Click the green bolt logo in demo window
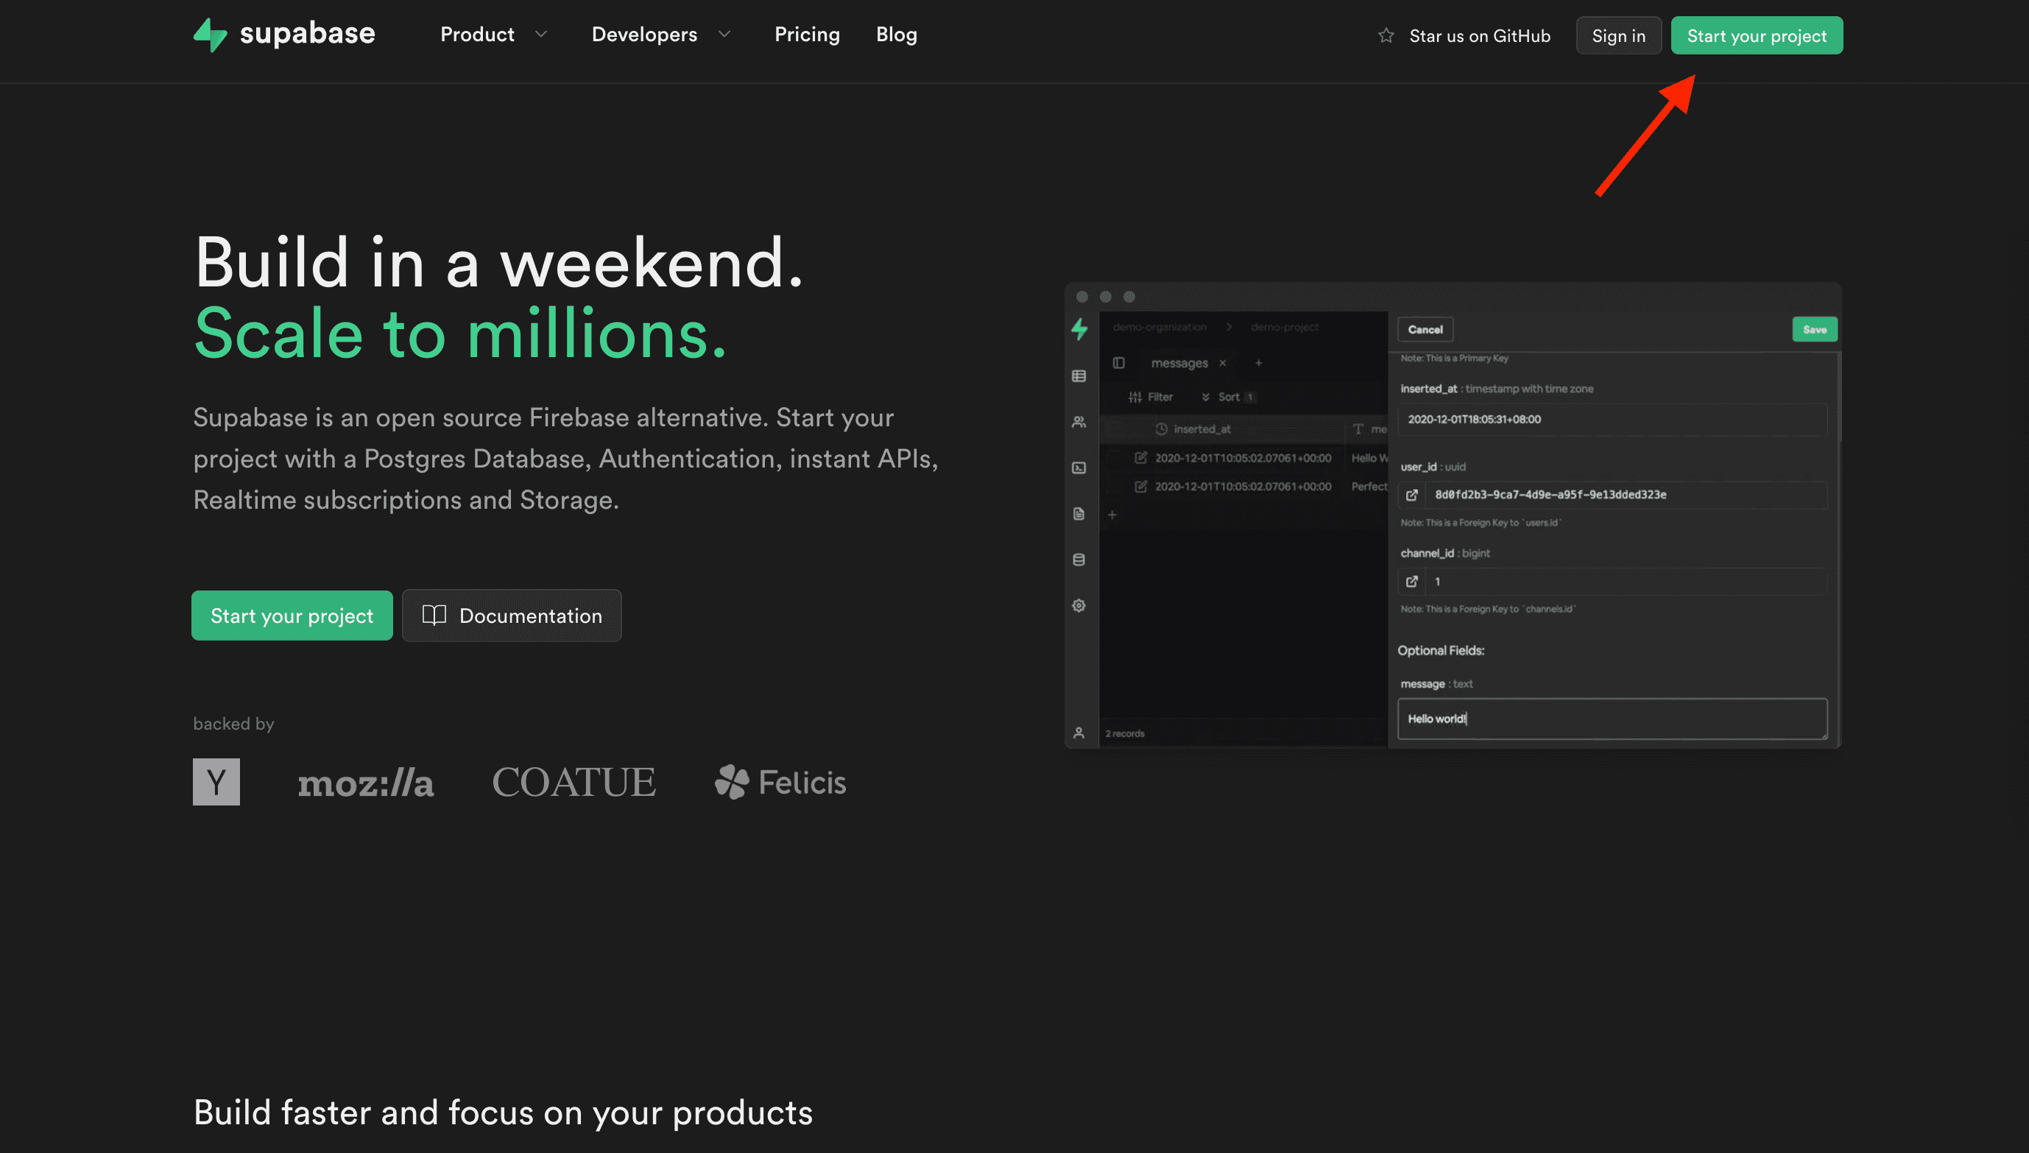The image size is (2029, 1153). point(1079,328)
